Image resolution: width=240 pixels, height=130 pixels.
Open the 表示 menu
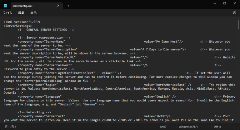point(33,13)
